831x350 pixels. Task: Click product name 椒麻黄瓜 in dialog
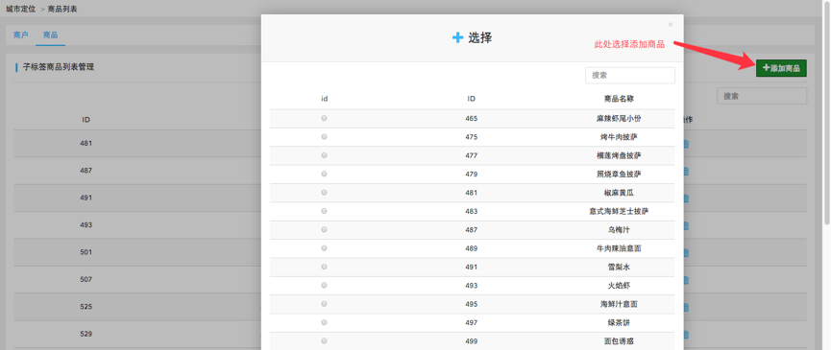coord(619,193)
